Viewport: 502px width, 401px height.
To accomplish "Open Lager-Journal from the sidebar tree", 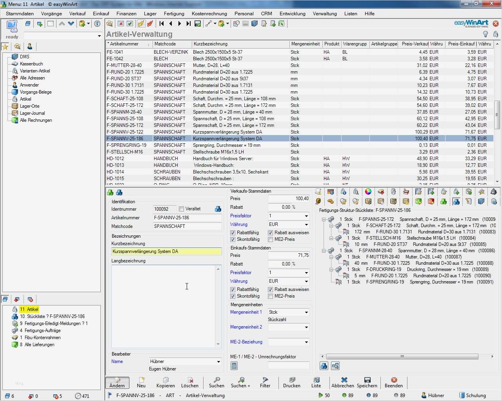I will pyautogui.click(x=32, y=113).
